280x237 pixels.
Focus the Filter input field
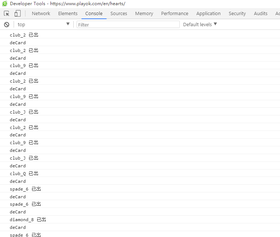[x=128, y=24]
